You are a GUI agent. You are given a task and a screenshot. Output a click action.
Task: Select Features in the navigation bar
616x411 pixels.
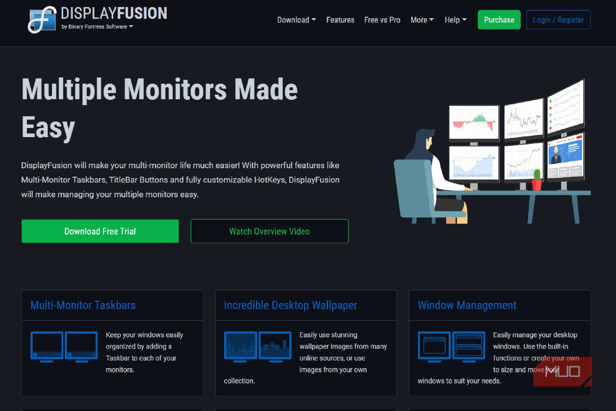click(x=340, y=20)
